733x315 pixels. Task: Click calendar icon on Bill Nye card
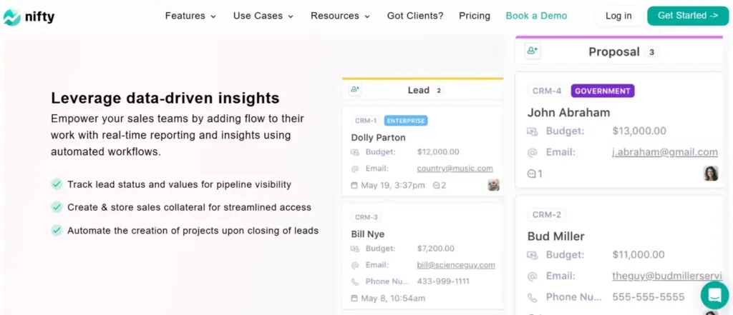pos(354,298)
